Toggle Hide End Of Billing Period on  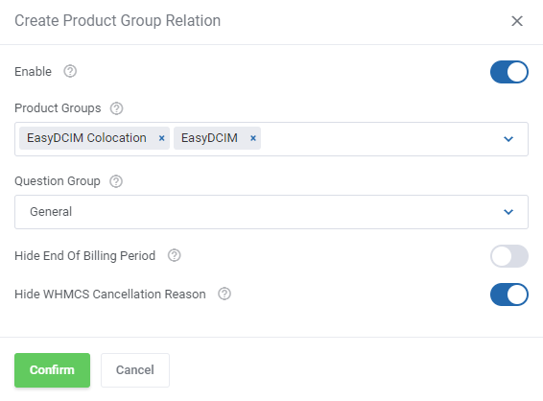(x=509, y=256)
